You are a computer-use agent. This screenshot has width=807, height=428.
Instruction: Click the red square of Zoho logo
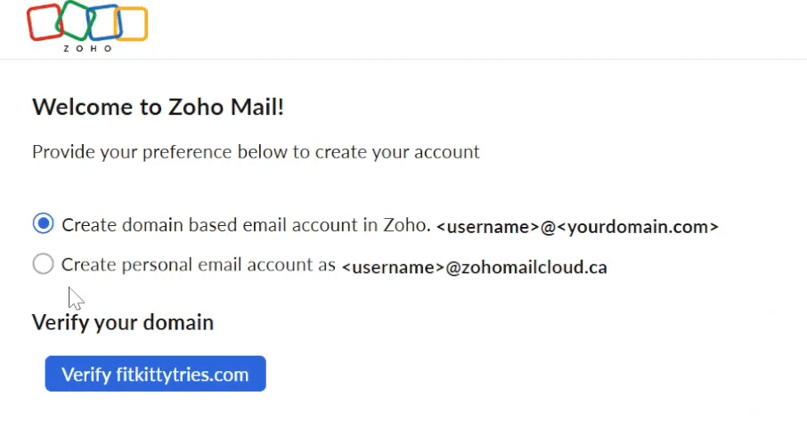45,22
